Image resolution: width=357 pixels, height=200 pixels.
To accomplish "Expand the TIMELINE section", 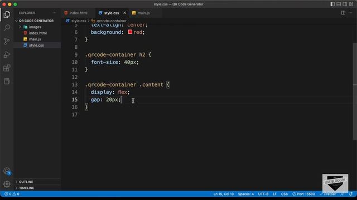I will coord(37,188).
